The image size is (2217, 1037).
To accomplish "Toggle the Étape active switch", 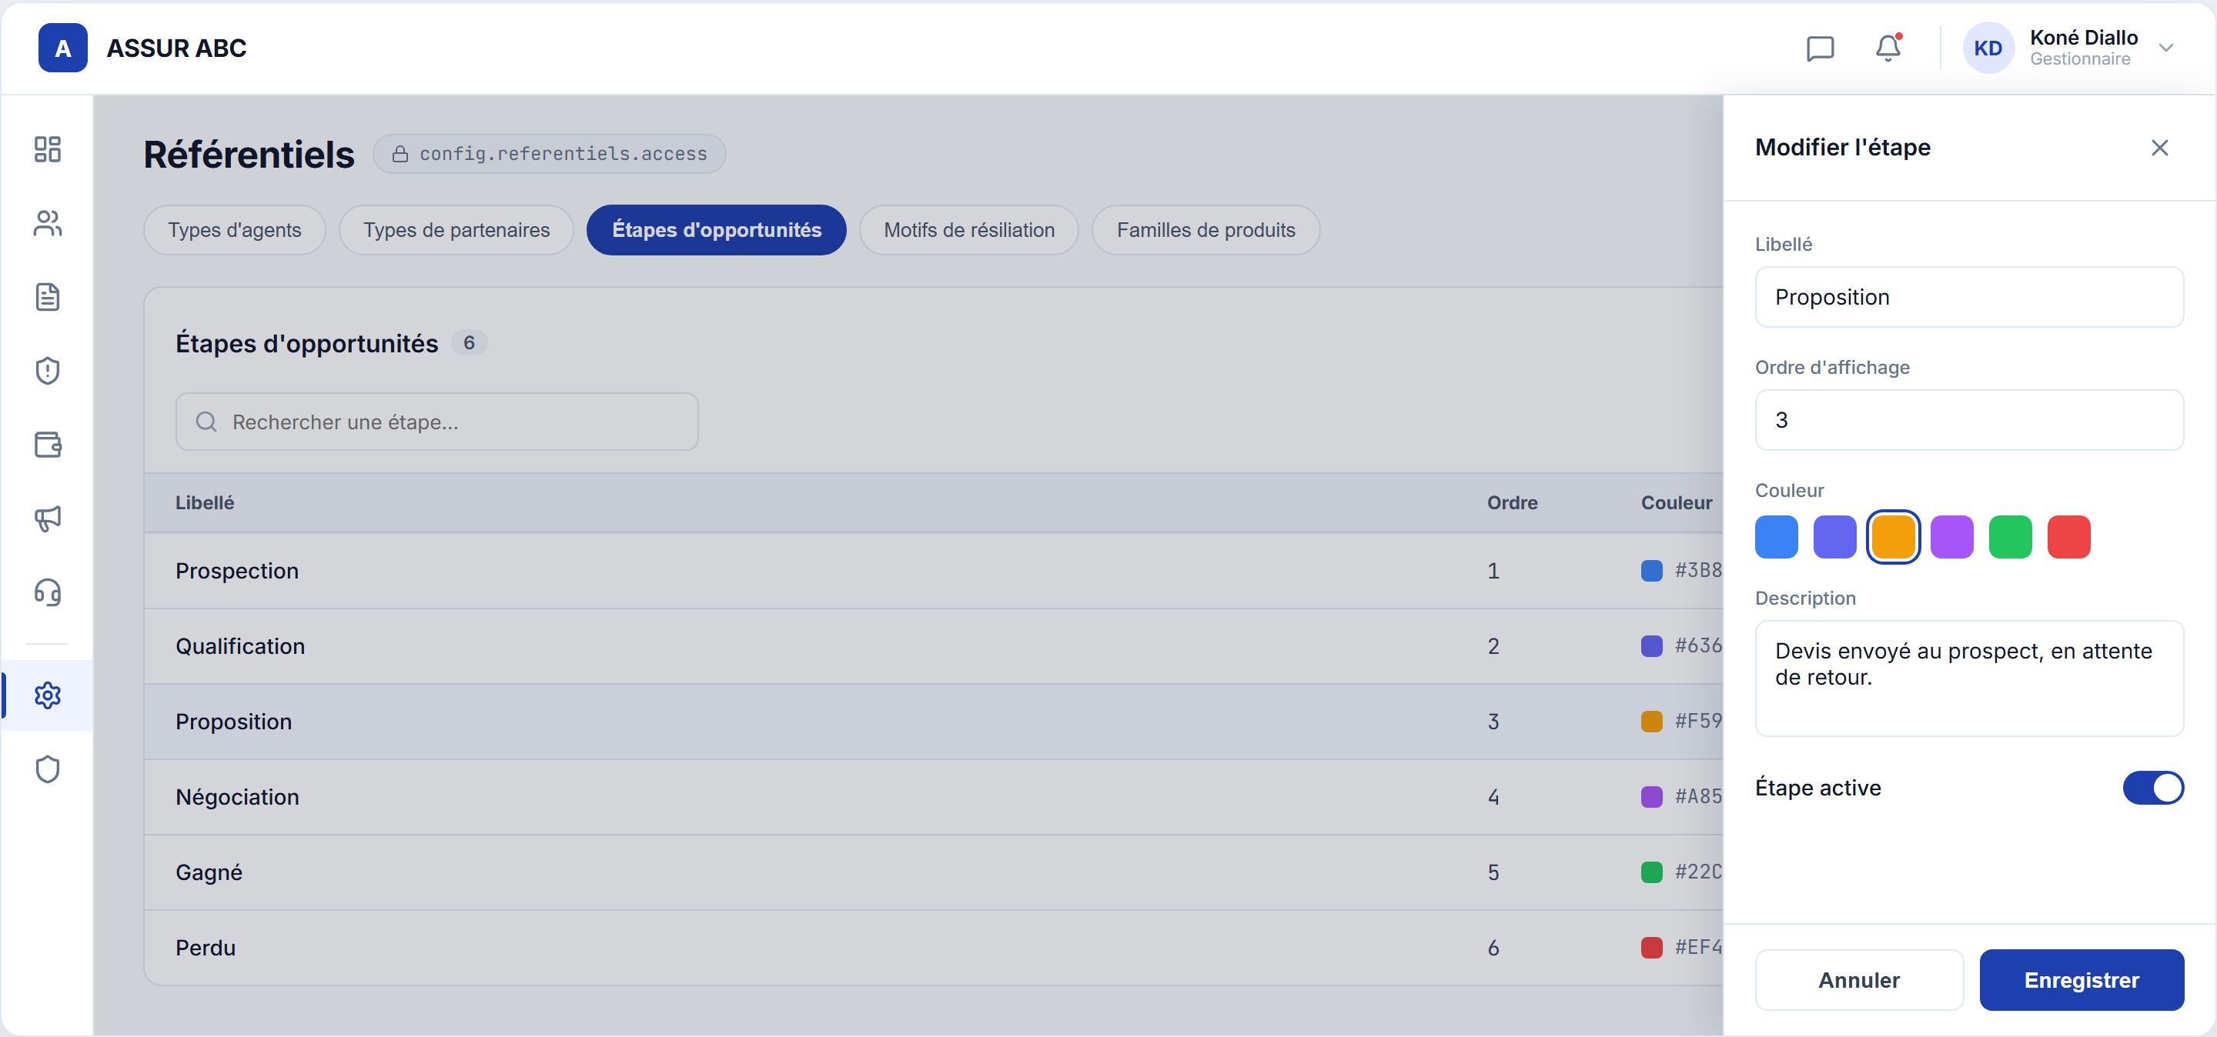I will pyautogui.click(x=2152, y=788).
